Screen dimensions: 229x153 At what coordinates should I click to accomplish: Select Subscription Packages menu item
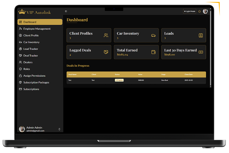[36, 82]
